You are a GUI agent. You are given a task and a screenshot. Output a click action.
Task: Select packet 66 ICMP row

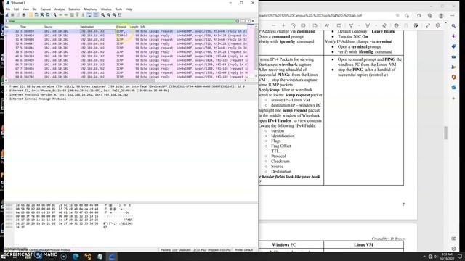pyautogui.click(x=126, y=65)
